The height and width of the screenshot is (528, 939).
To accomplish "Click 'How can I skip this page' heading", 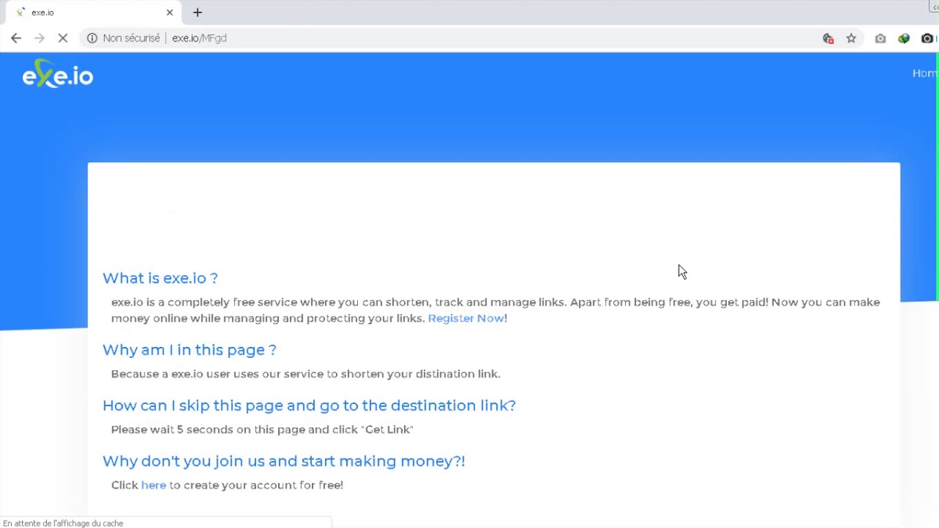I will [309, 406].
